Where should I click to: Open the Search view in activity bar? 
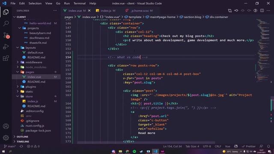[x=6, y=24]
